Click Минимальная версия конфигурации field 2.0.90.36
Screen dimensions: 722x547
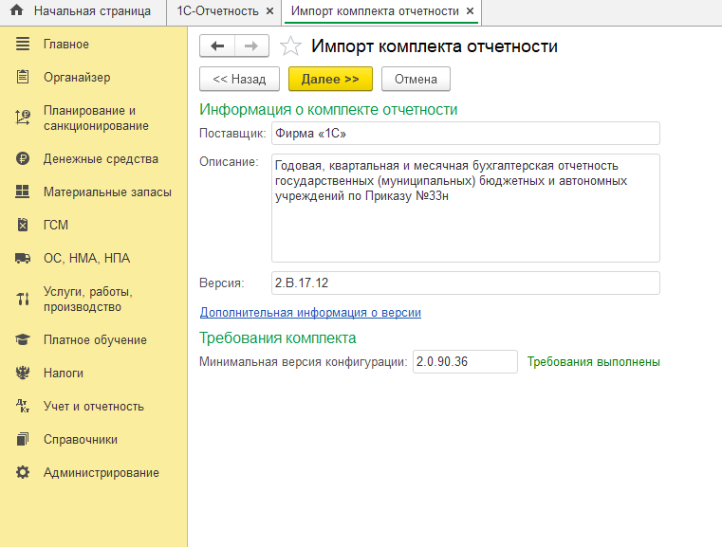click(x=465, y=361)
